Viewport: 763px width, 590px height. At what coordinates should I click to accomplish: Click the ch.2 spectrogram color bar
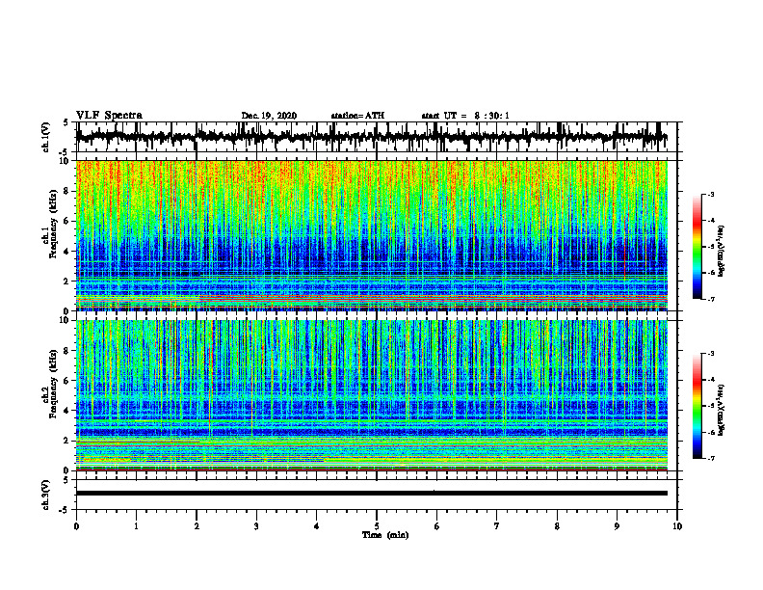(697, 406)
